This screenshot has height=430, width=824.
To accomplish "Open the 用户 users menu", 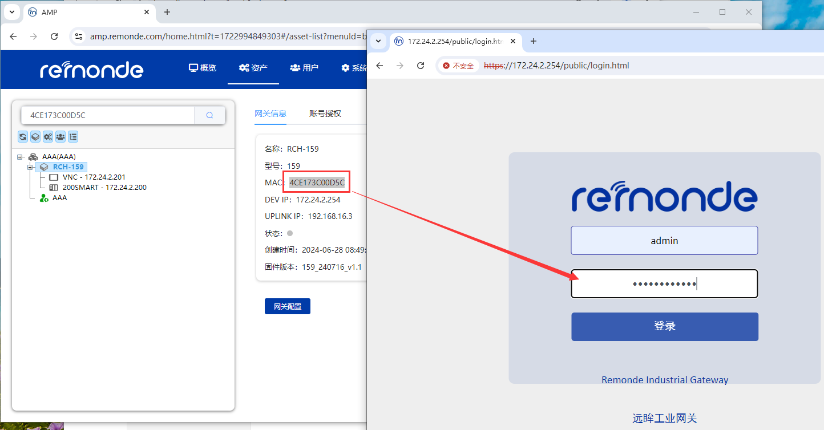I will tap(304, 68).
